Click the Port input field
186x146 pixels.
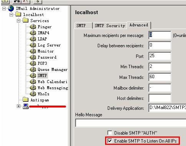[160, 56]
